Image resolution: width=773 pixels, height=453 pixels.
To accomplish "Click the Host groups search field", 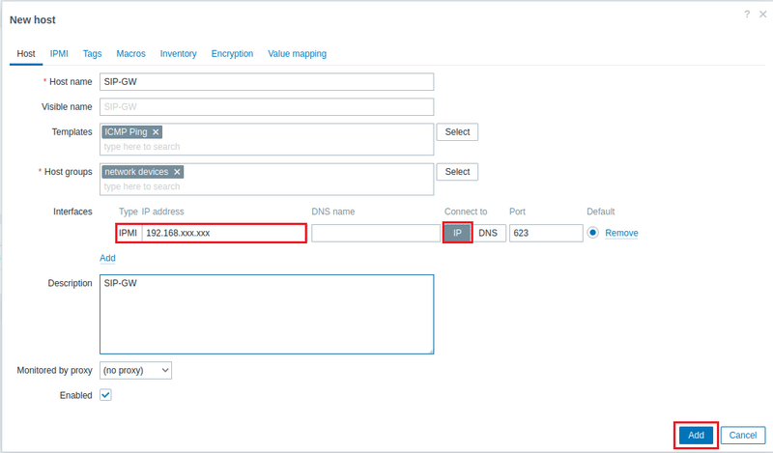I will coord(267,186).
